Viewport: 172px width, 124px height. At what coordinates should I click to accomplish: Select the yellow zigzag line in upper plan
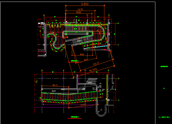click(x=55, y=26)
